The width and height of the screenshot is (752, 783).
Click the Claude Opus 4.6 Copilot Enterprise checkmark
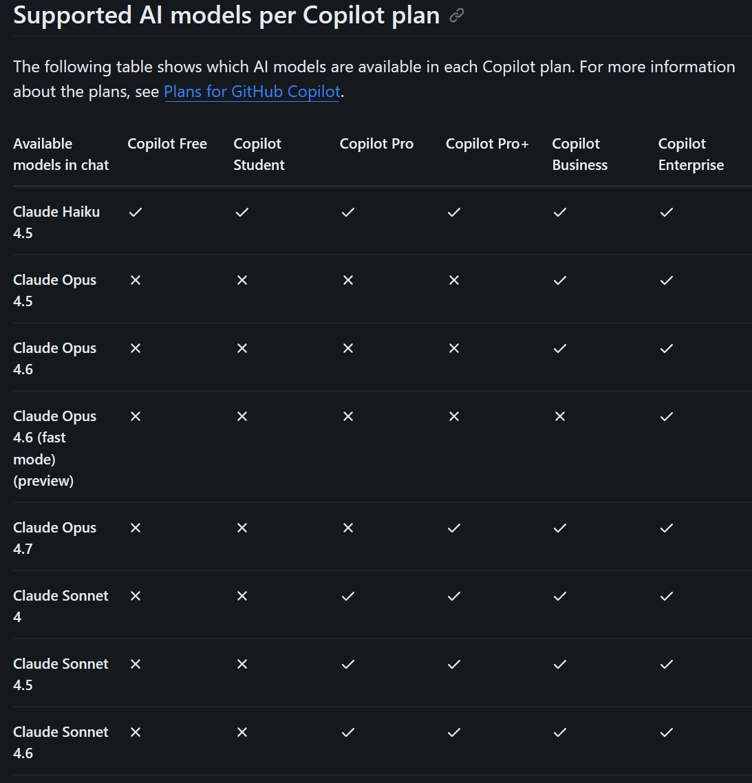pos(666,348)
